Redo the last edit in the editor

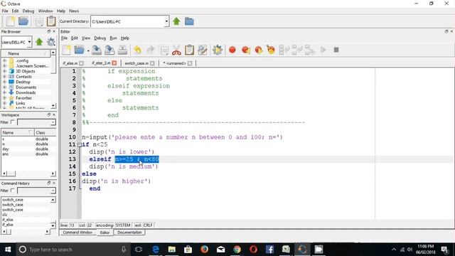coord(150,50)
